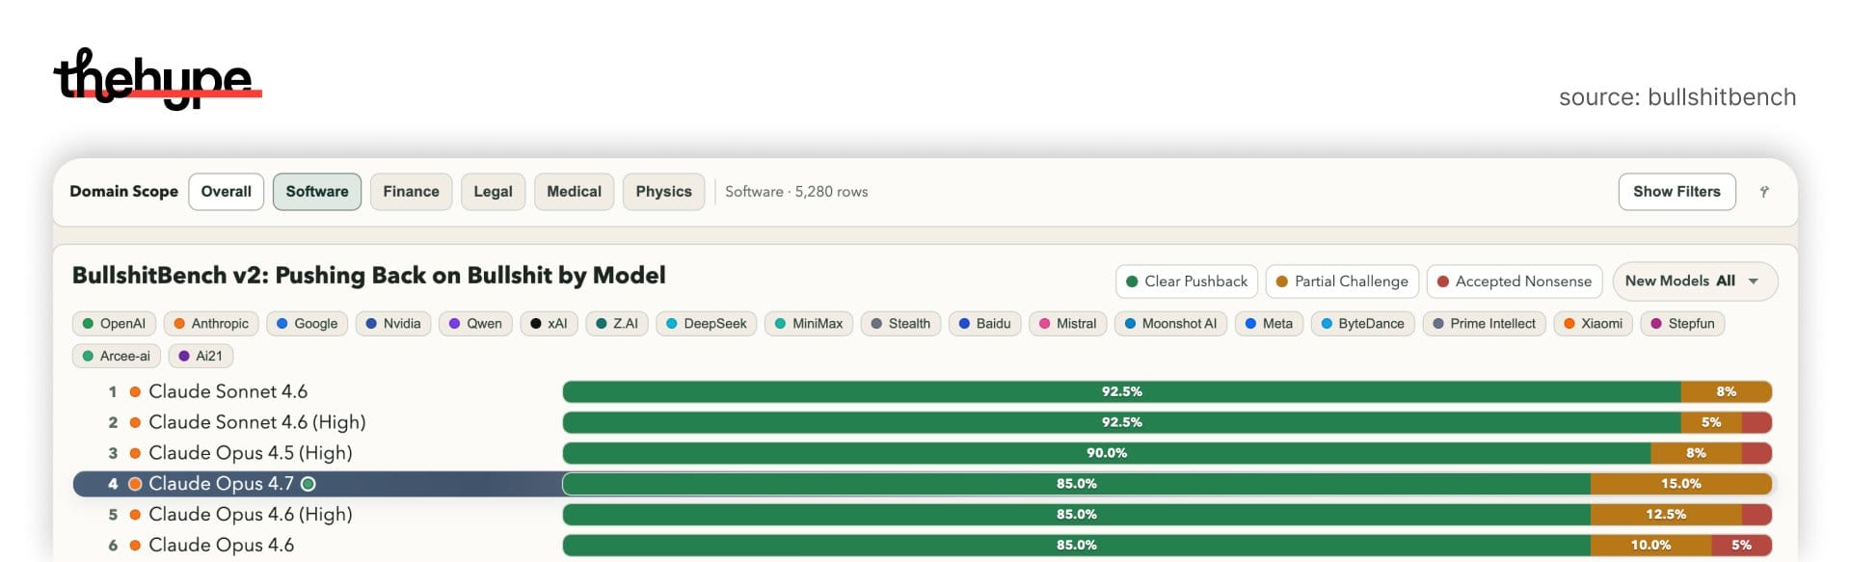Screen dimensions: 1851x562
Task: Click Claude Sonnet 4.6 green 92.5% bar
Action: (1121, 391)
